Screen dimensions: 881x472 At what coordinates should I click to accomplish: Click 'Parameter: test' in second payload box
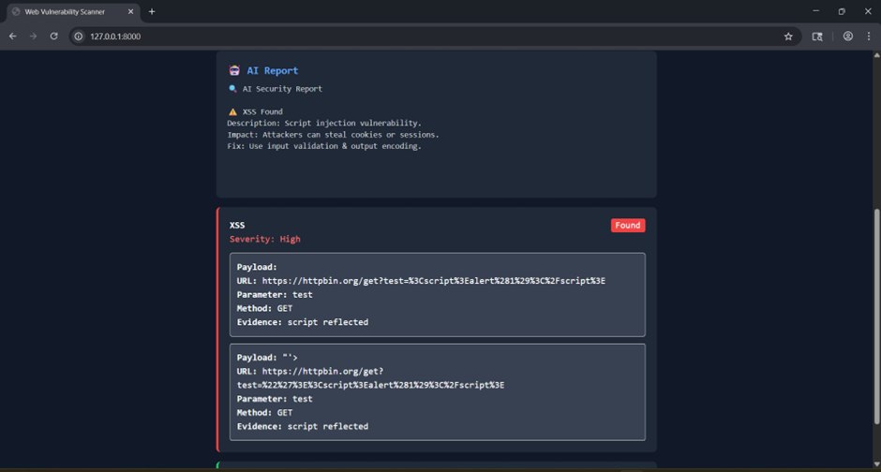[x=275, y=399]
